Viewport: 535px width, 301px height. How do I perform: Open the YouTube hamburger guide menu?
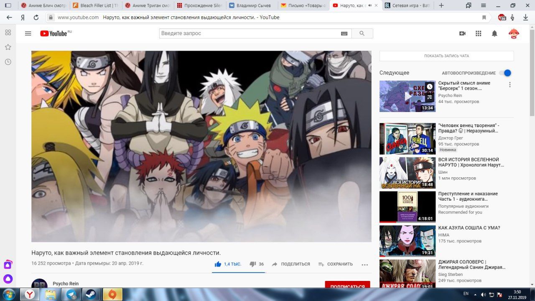(28, 33)
